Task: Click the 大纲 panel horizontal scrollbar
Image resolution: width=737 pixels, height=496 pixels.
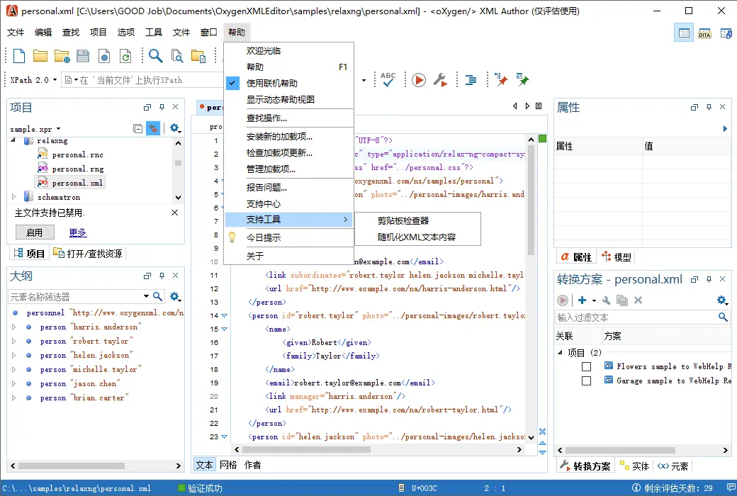Action: coord(72,466)
